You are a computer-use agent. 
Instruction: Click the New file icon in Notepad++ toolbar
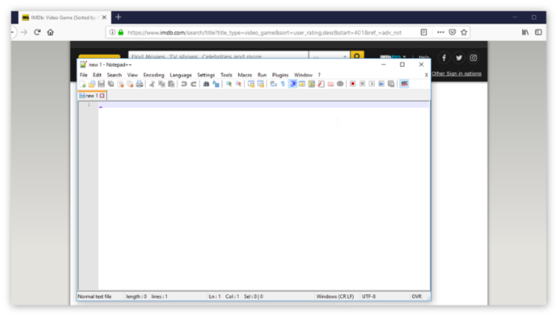[83, 84]
